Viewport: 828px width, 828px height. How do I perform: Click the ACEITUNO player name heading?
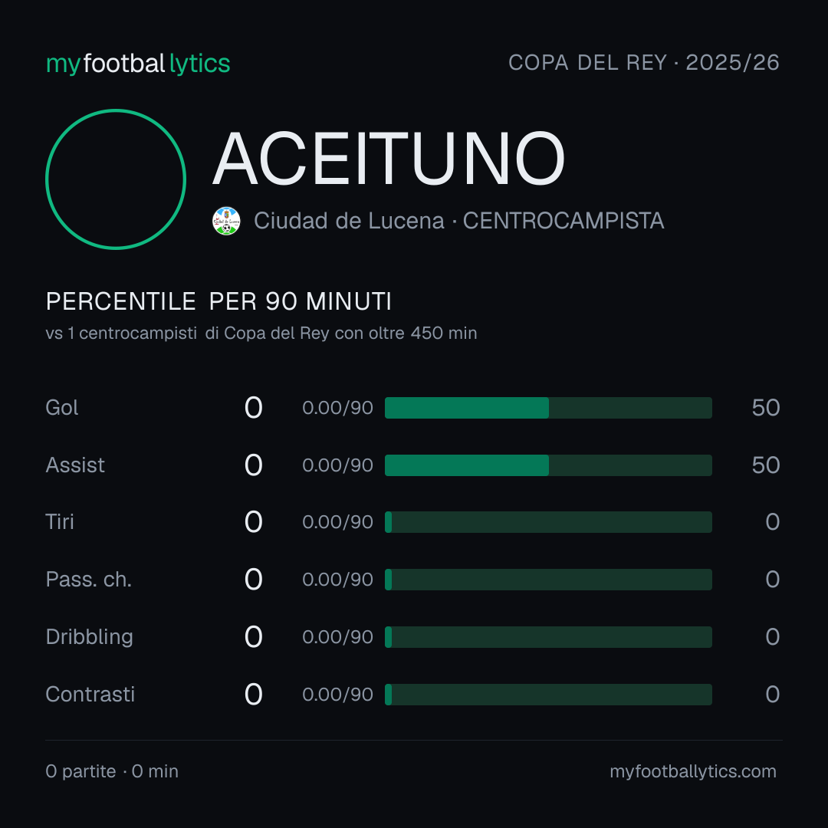(389, 159)
